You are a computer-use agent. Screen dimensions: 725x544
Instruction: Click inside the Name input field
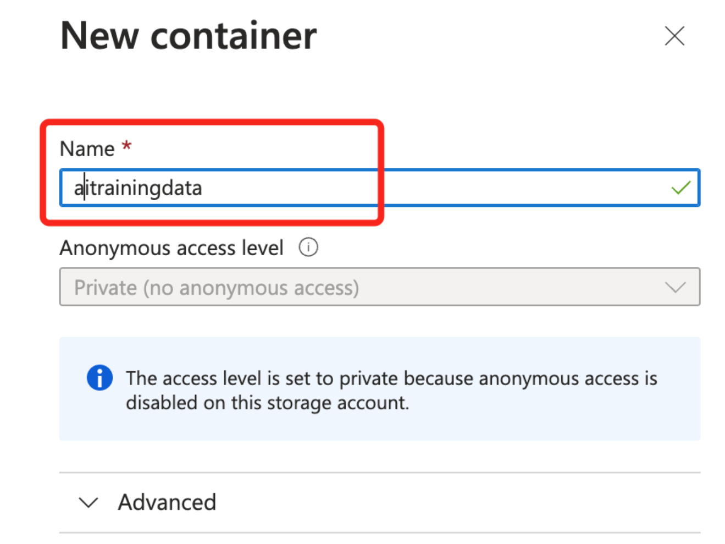379,188
